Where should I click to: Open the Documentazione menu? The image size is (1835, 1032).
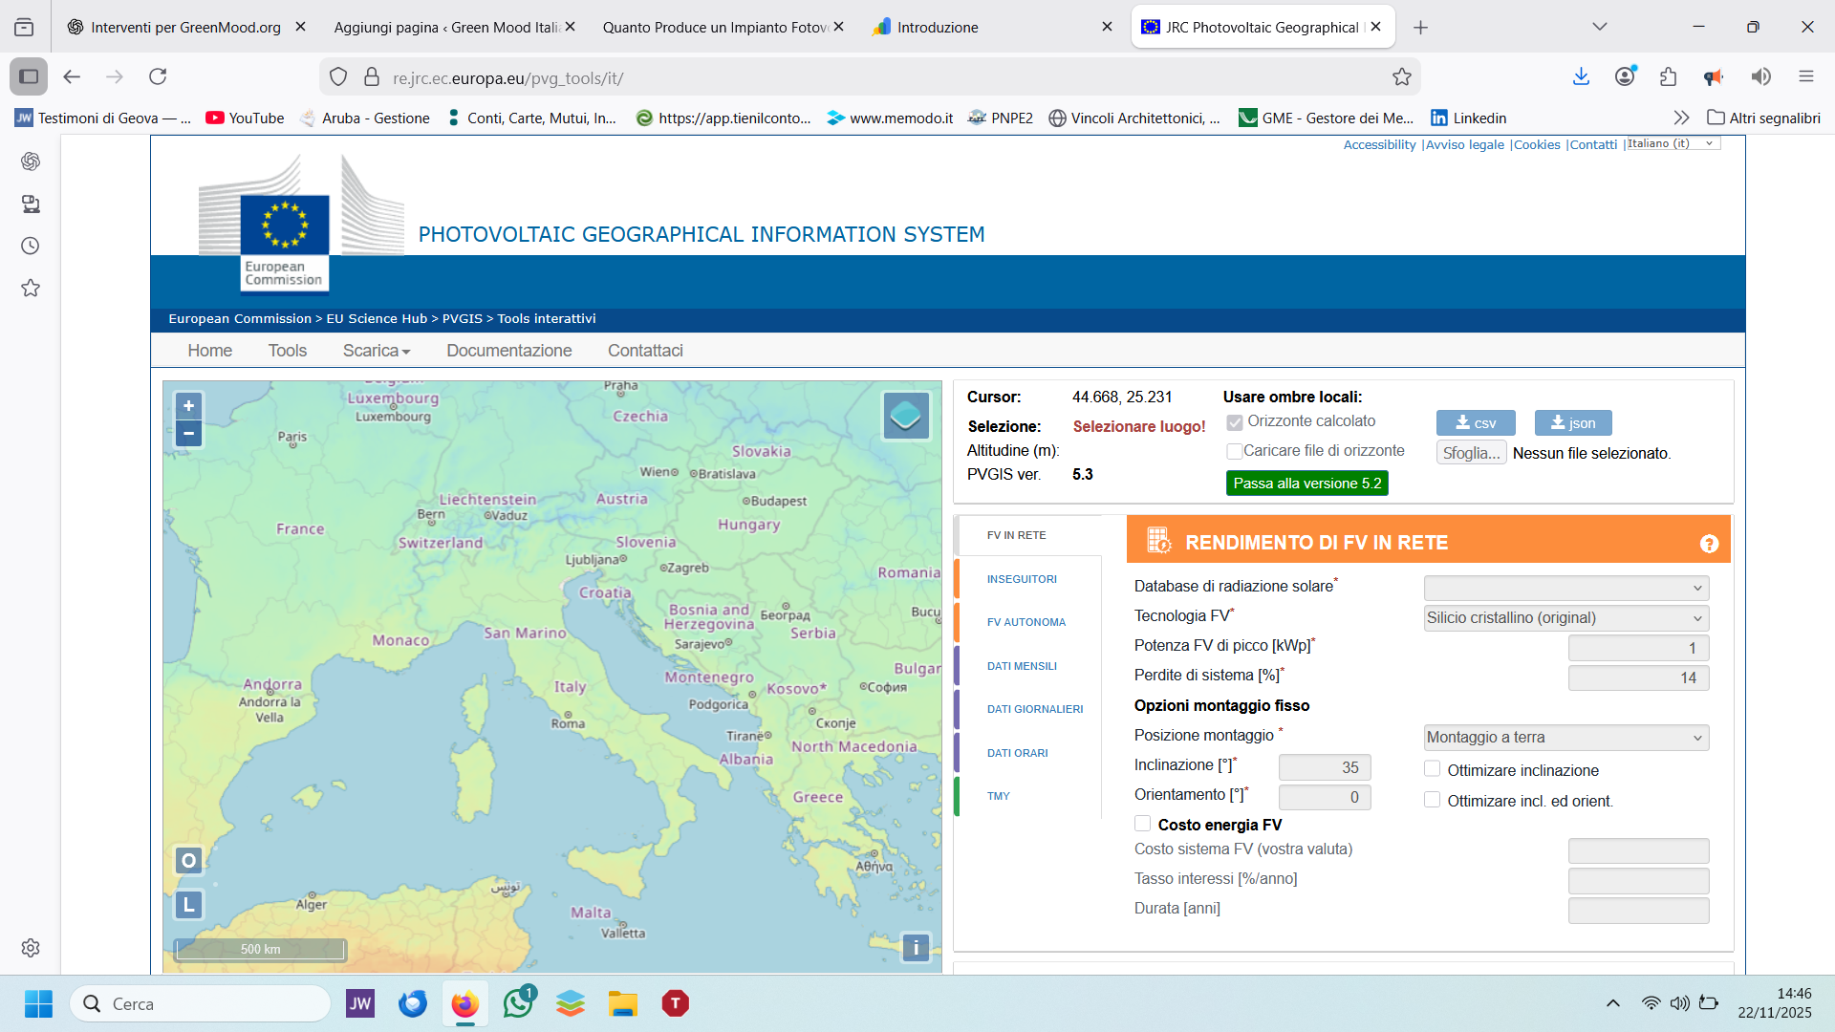508,351
